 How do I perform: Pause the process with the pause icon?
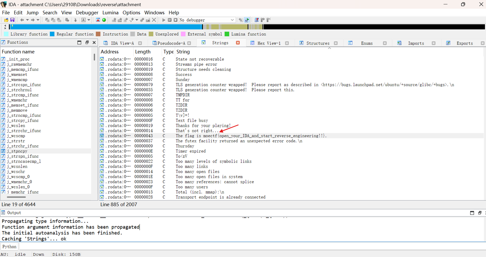coord(170,20)
